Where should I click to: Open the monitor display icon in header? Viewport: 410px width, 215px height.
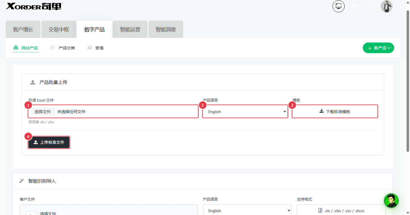click(x=339, y=6)
